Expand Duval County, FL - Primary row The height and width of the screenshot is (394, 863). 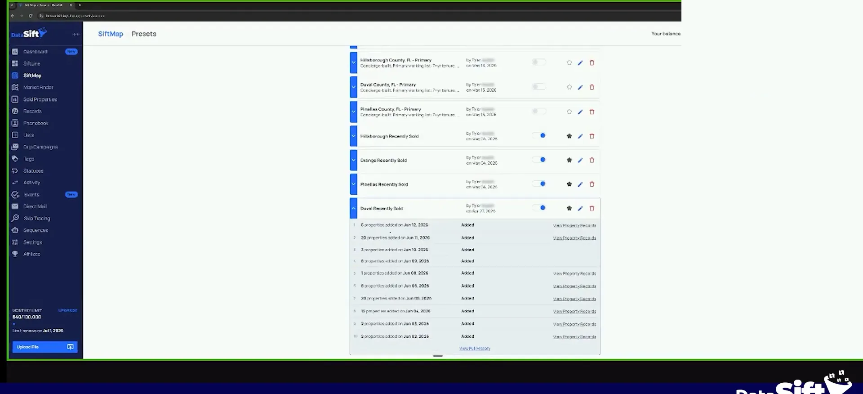354,87
